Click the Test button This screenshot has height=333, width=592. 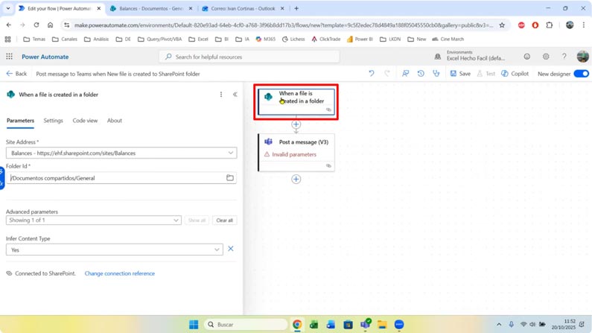pos(486,74)
